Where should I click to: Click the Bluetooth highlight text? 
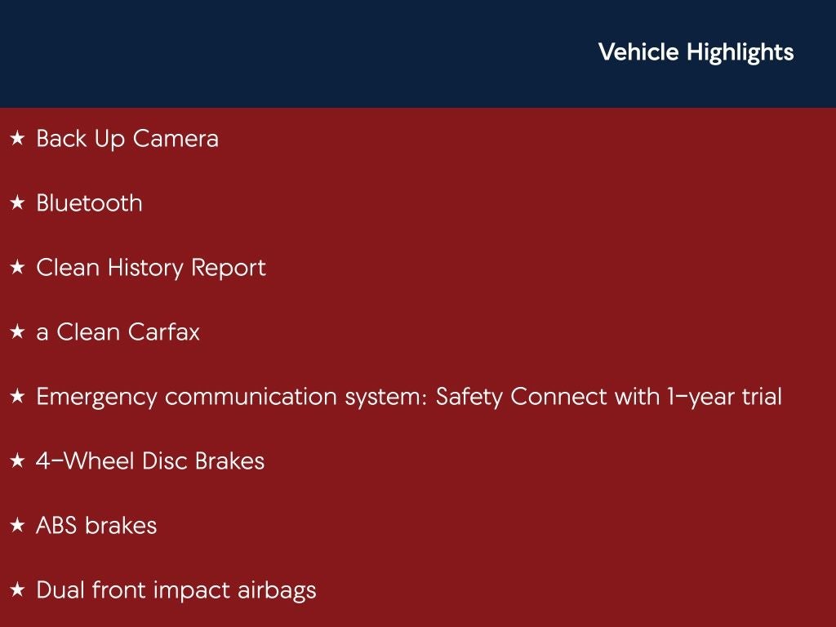point(89,203)
